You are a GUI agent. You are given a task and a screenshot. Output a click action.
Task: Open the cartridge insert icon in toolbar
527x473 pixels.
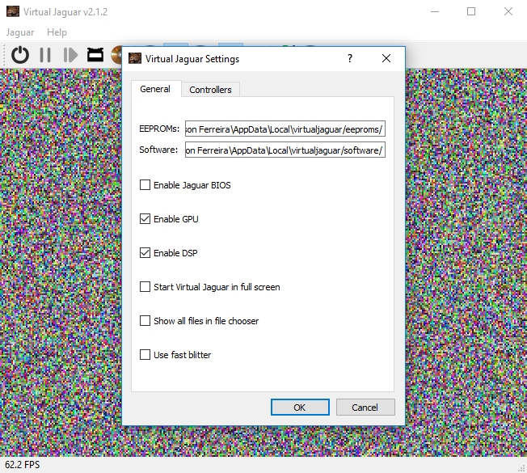(x=95, y=54)
